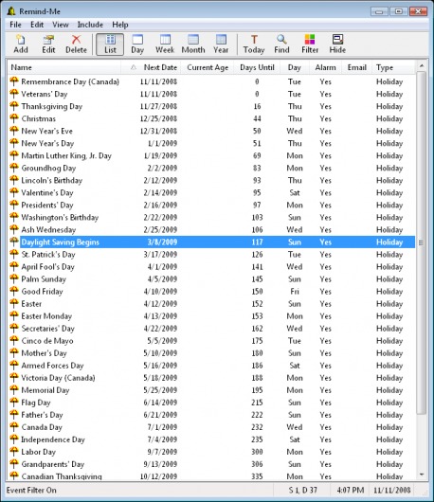Open the colorful Filter tool
The image size is (434, 502).
pos(310,45)
